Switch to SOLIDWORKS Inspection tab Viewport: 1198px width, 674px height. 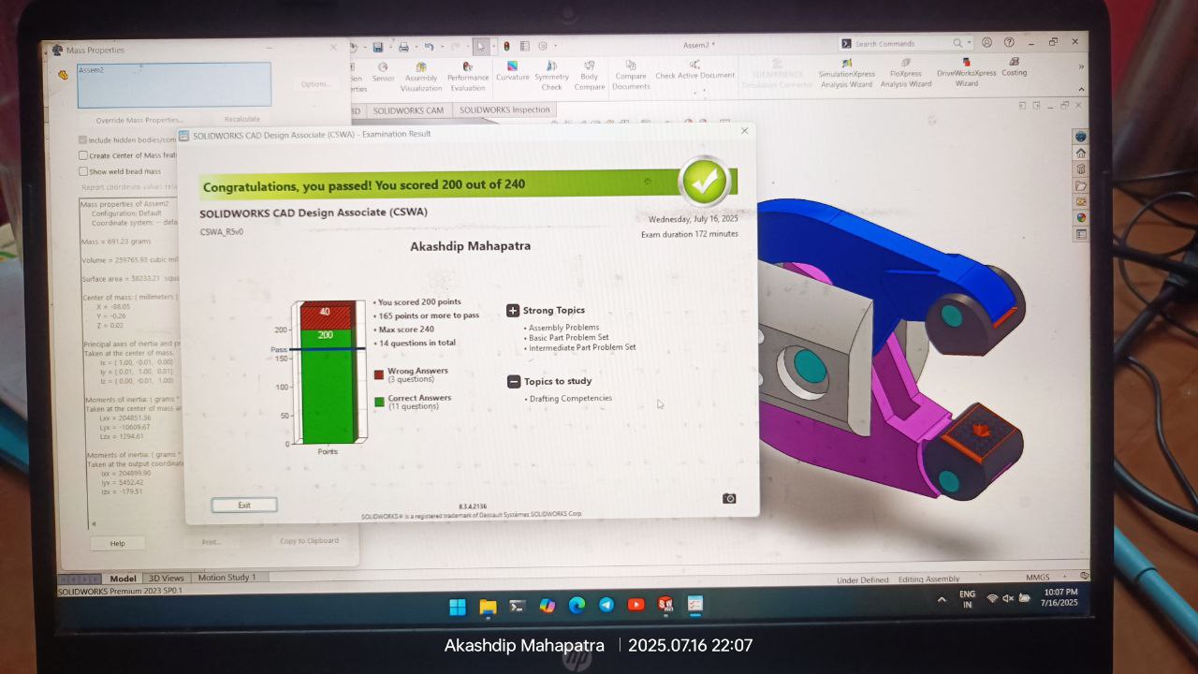(x=504, y=110)
